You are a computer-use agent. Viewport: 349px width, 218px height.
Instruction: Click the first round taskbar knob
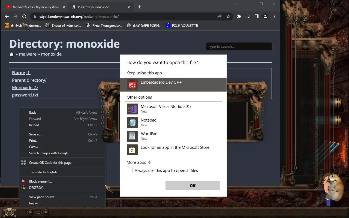pyautogui.click(x=30, y=212)
